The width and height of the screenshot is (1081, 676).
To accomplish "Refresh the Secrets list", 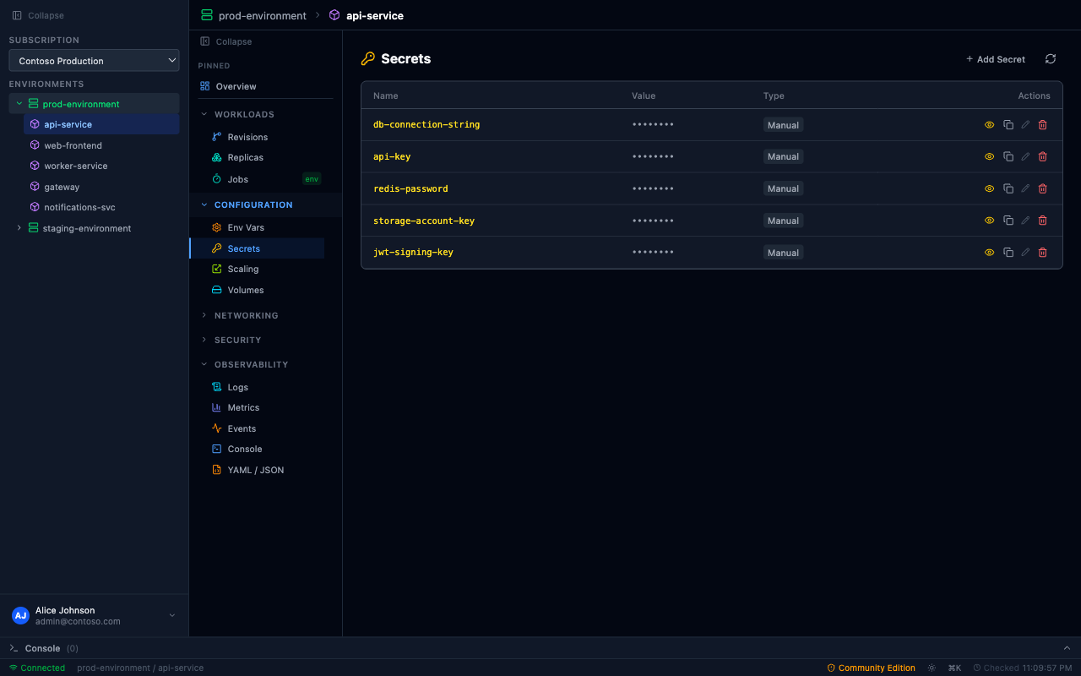I will point(1050,59).
